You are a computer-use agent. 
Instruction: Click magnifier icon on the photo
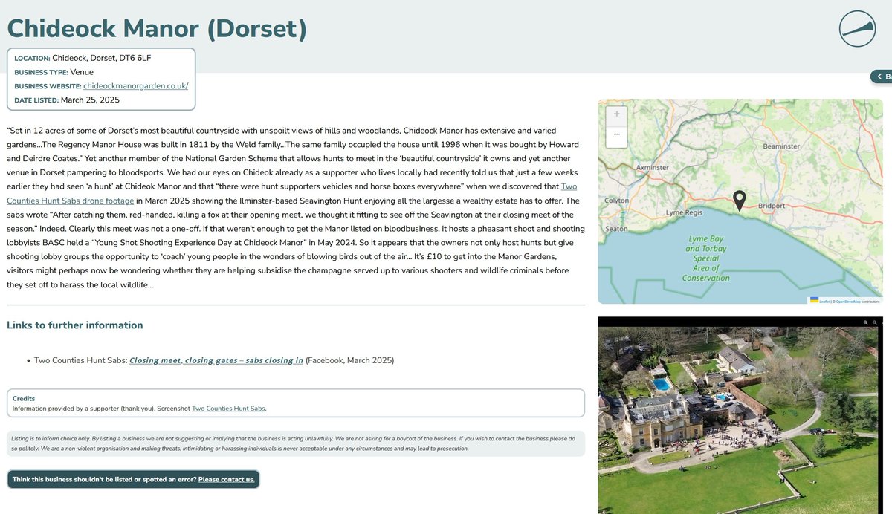865,322
